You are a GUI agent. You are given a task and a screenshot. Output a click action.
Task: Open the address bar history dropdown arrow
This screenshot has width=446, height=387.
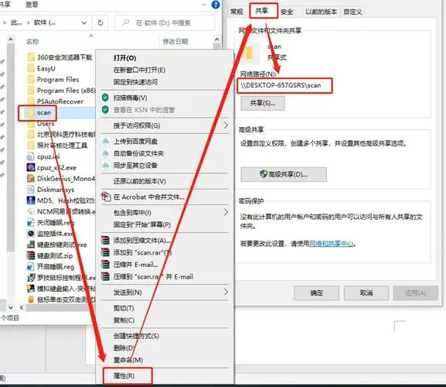pyautogui.click(x=84, y=22)
